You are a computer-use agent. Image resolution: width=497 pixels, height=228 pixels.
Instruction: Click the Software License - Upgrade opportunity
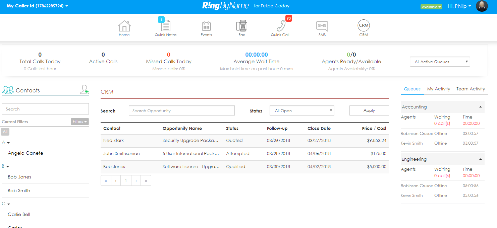pos(190,166)
